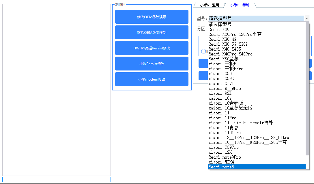Viewport: 314px width, 184px height.
Task: Pick Redmi K40Pro K40Pro+ model
Action: pyautogui.click(x=257, y=54)
